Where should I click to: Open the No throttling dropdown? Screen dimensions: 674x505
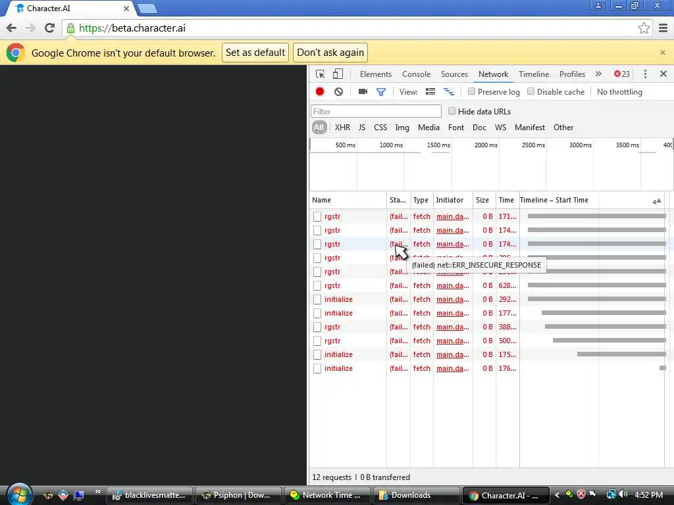619,92
